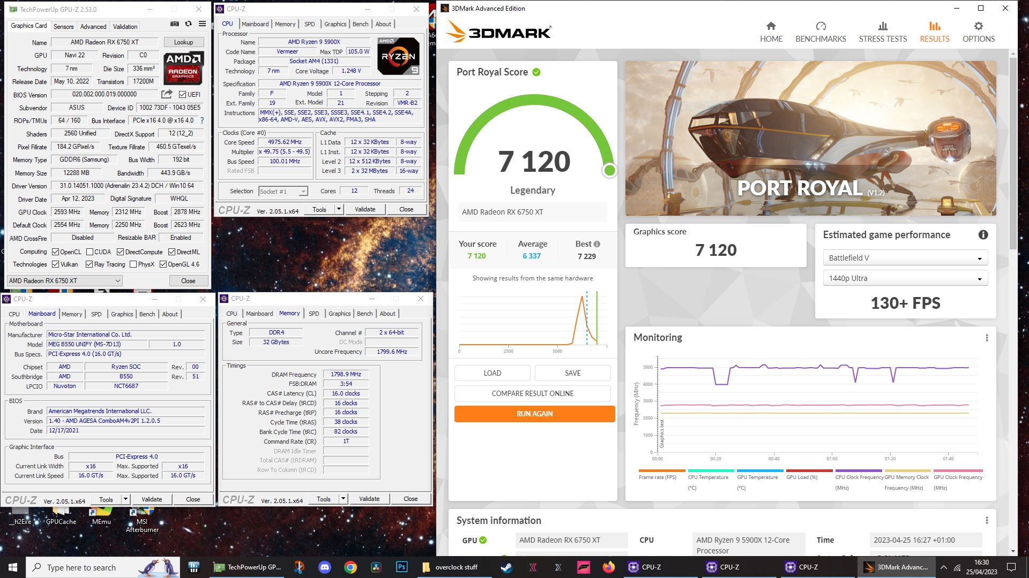This screenshot has width=1029, height=578.
Task: Click the taskbar search box
Action: (x=103, y=567)
